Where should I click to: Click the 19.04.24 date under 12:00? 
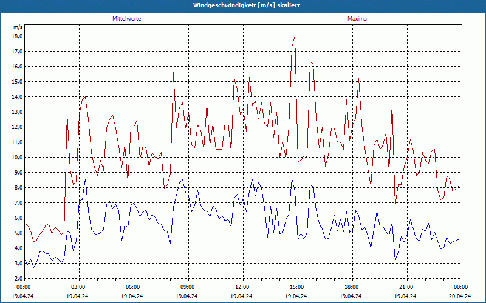coord(241,296)
